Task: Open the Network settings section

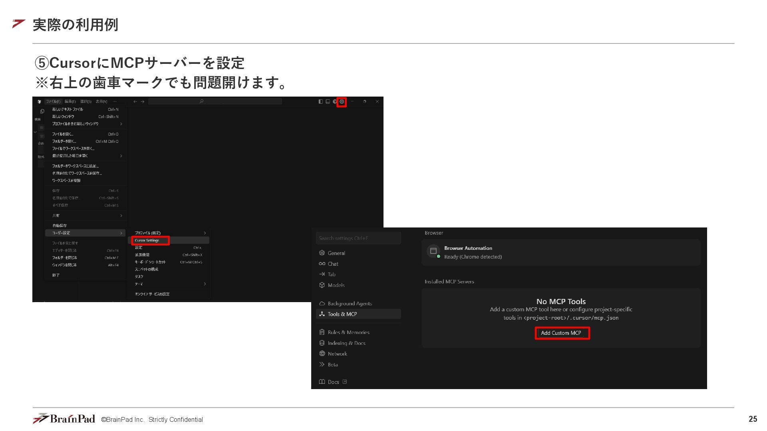Action: pyautogui.click(x=337, y=354)
